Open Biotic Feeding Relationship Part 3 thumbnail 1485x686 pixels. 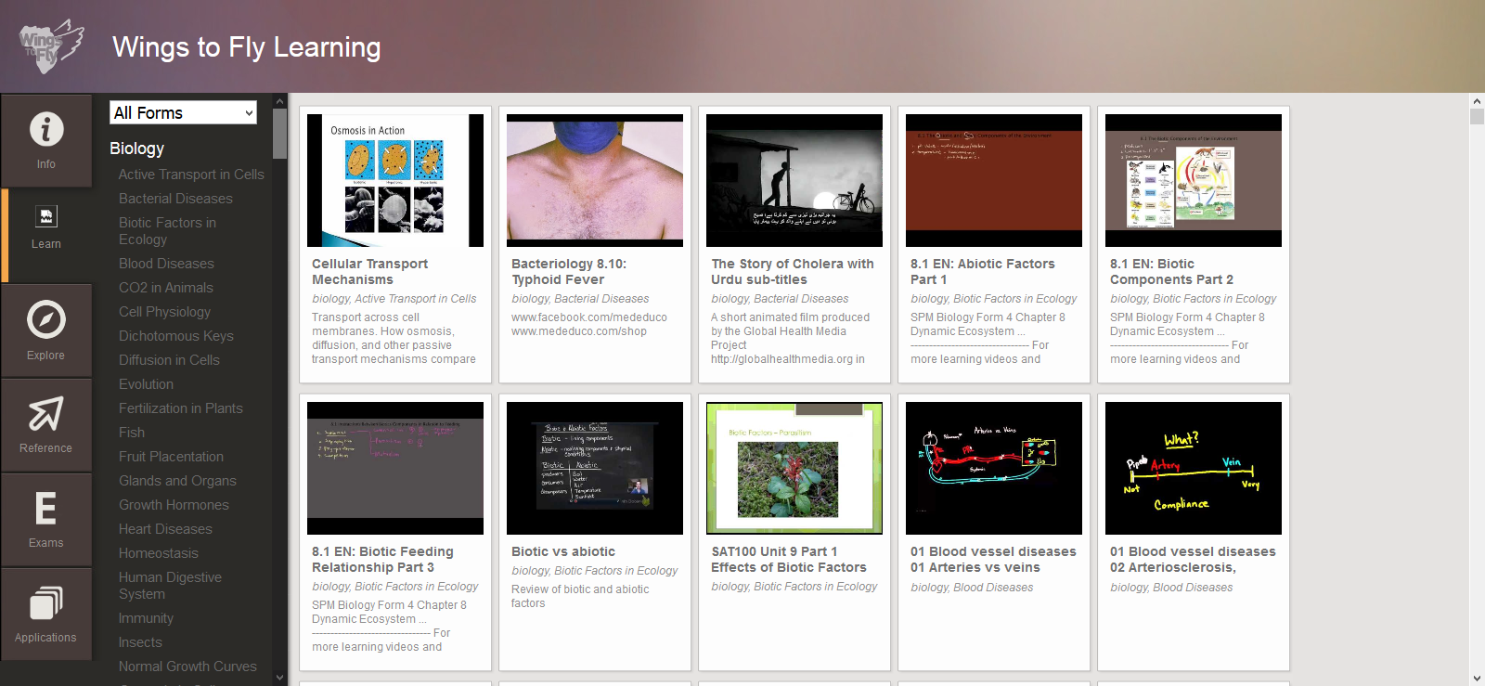395,468
